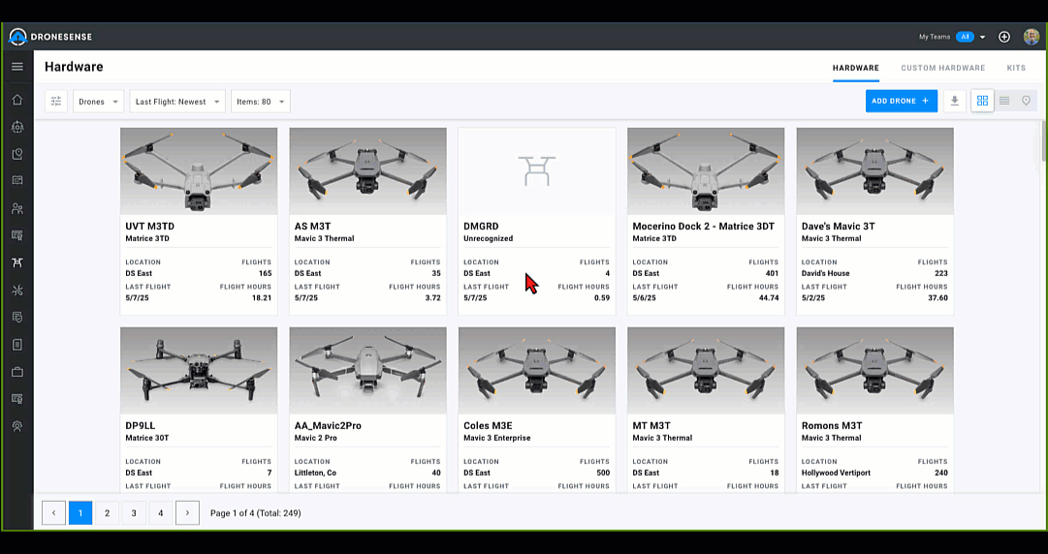Click the Dave's Mavic 3T title

click(x=839, y=227)
